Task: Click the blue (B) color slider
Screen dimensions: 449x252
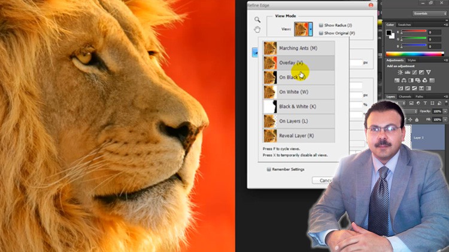Action: 414,45
